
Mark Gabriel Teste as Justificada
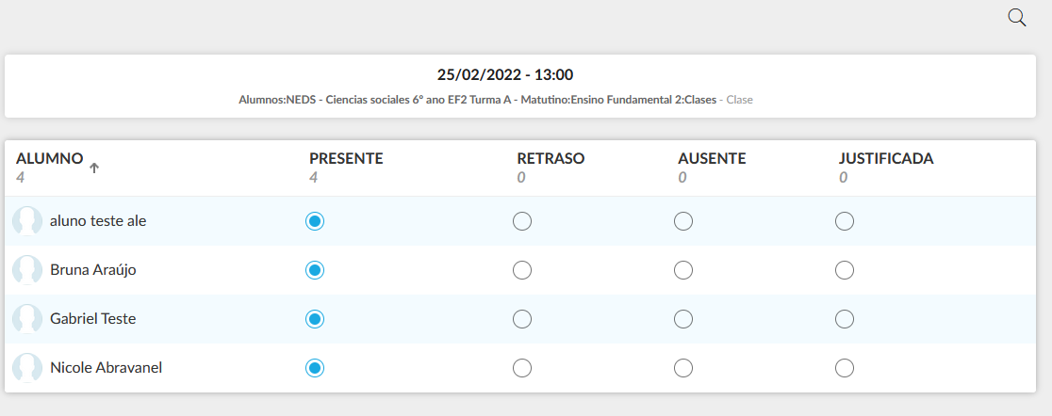click(845, 319)
